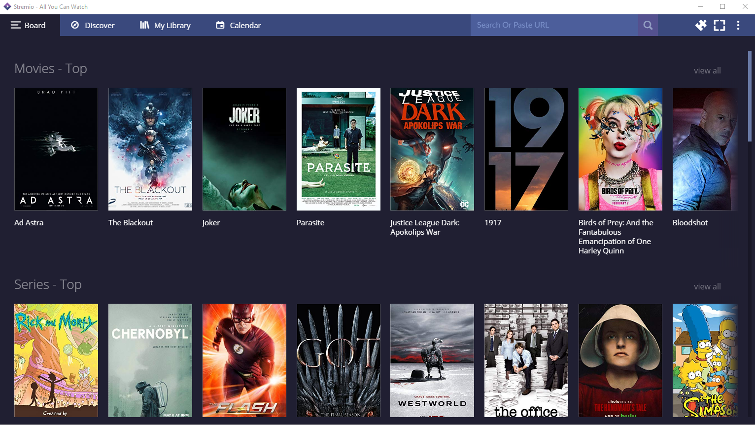Open the Bloodshot poster
This screenshot has height=425, width=755.
pyautogui.click(x=705, y=149)
